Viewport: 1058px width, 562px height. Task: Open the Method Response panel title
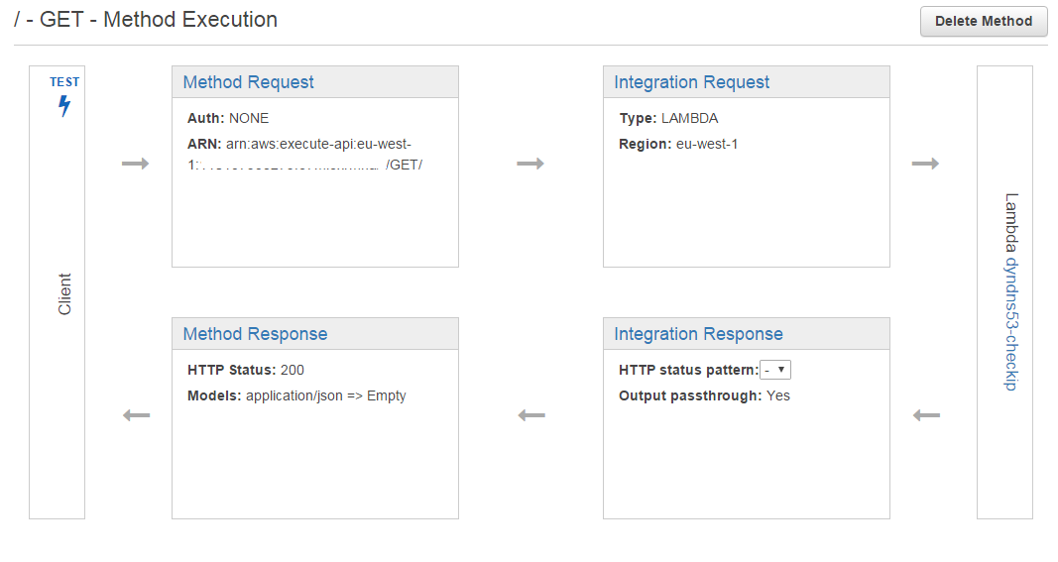[255, 334]
